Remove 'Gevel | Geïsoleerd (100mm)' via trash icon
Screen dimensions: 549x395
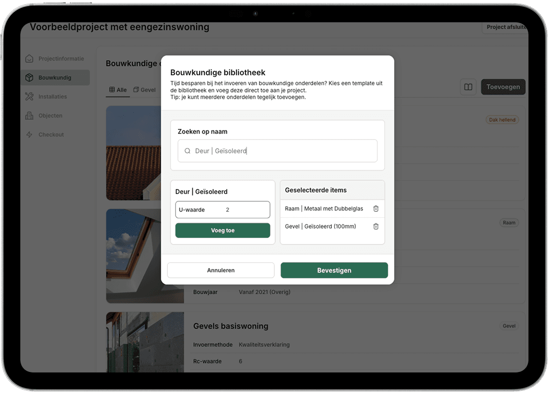pos(376,226)
